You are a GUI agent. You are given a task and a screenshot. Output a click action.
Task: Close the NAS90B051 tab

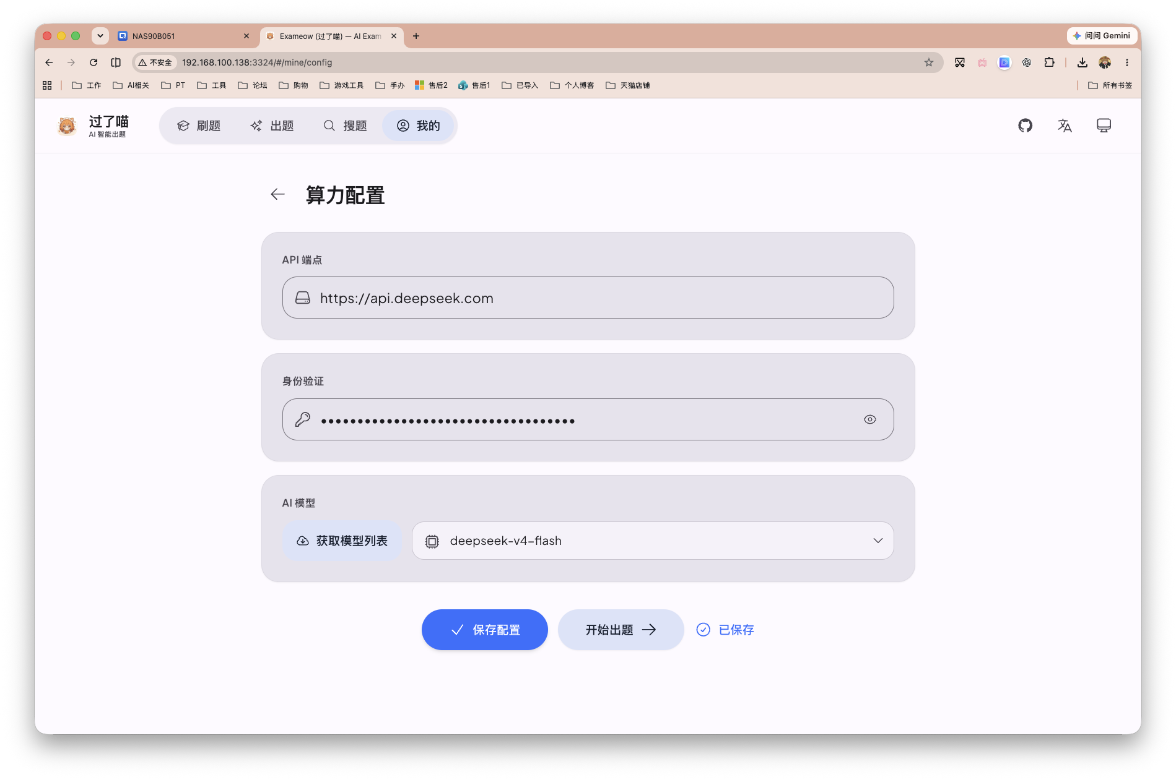coord(246,36)
